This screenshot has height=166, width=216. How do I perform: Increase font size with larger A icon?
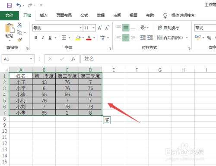tap(100, 28)
